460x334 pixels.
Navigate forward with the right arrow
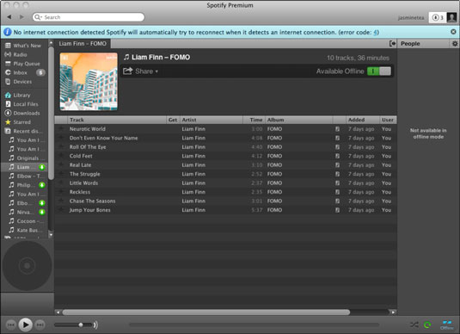tap(21, 17)
